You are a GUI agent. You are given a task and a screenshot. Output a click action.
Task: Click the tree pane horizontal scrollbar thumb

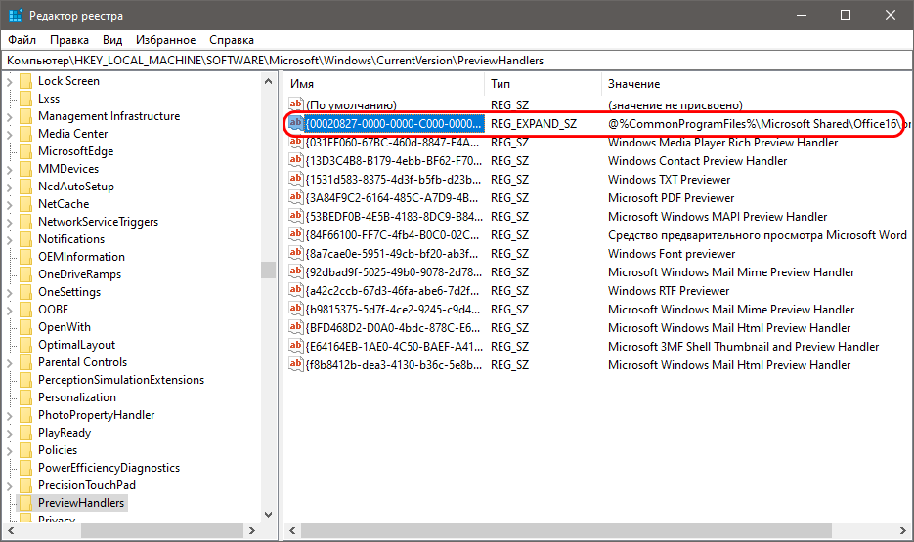click(162, 530)
